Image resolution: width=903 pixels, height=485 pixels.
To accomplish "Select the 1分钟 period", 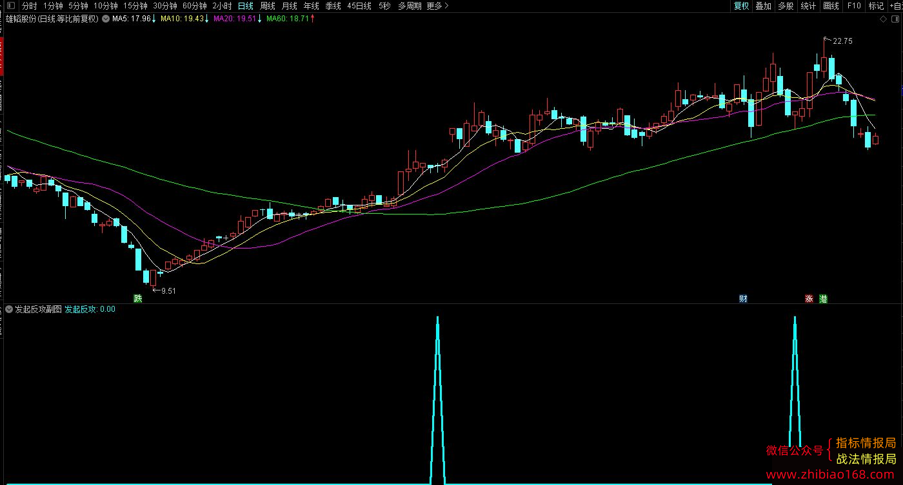I will pos(53,6).
